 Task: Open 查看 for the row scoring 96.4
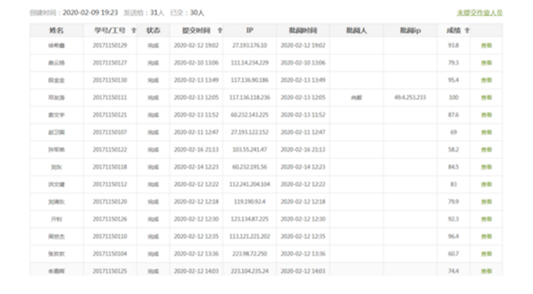(487, 237)
